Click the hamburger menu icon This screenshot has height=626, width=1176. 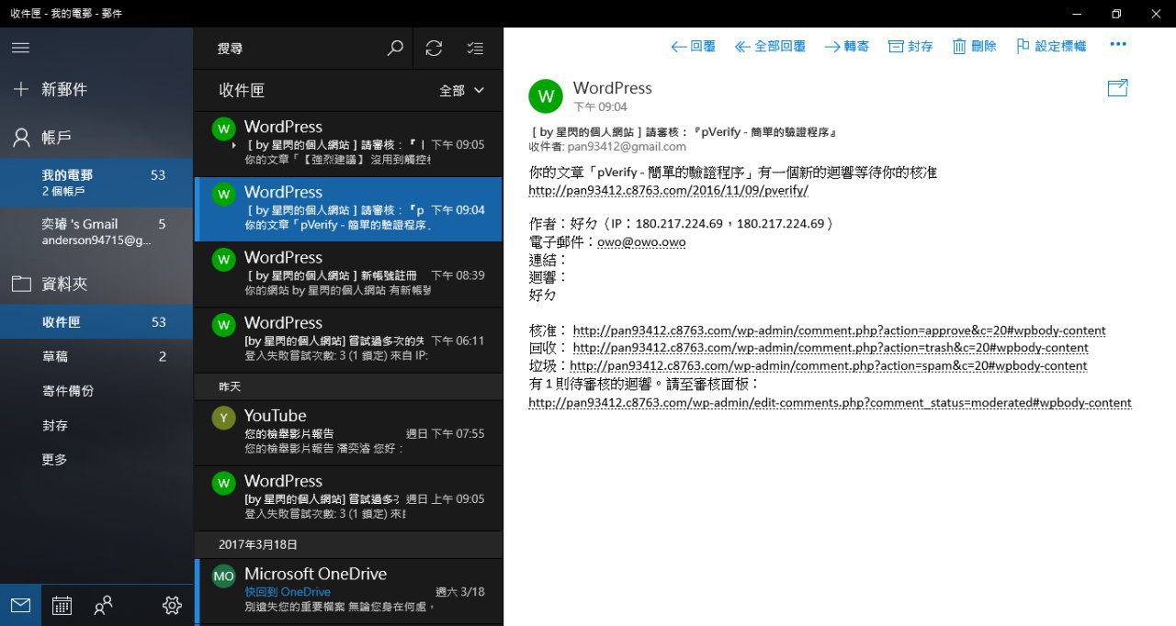pos(20,48)
